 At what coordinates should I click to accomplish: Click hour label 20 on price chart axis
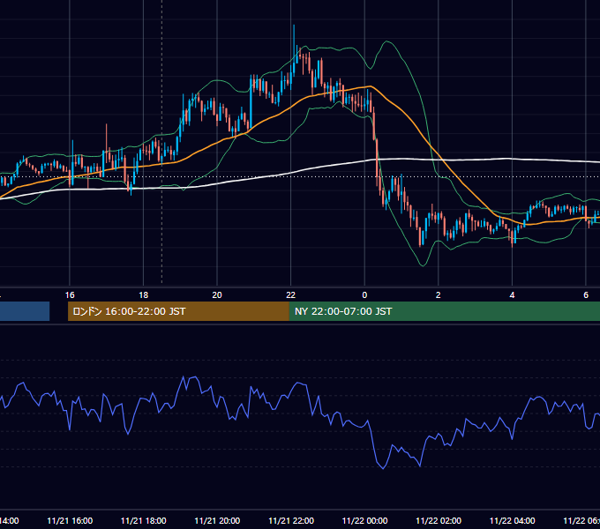217,295
